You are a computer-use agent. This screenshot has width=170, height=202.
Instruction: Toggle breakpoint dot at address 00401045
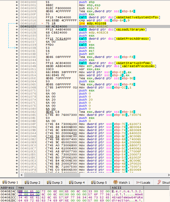(17, 63)
